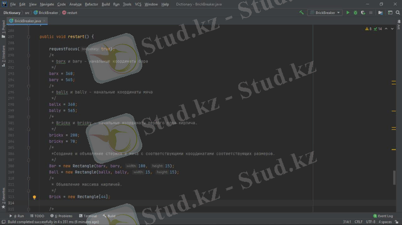
Task: Open the Terminal tool window
Action: click(x=87, y=216)
